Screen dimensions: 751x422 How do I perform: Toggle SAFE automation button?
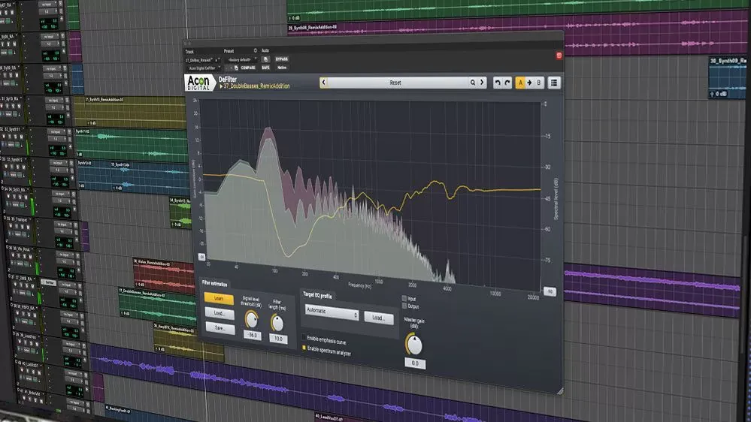pyautogui.click(x=265, y=68)
